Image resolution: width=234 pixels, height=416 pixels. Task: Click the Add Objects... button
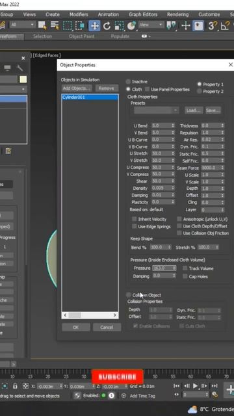coord(77,88)
